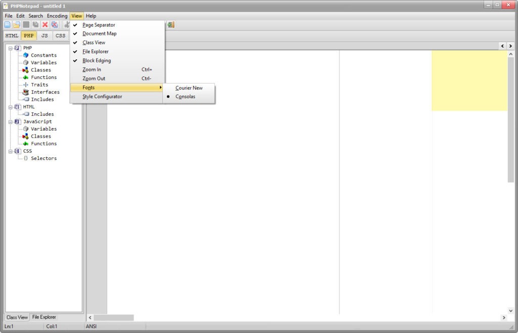518x333 pixels.
Task: Click the Includes icon under HTML
Action: pos(26,114)
